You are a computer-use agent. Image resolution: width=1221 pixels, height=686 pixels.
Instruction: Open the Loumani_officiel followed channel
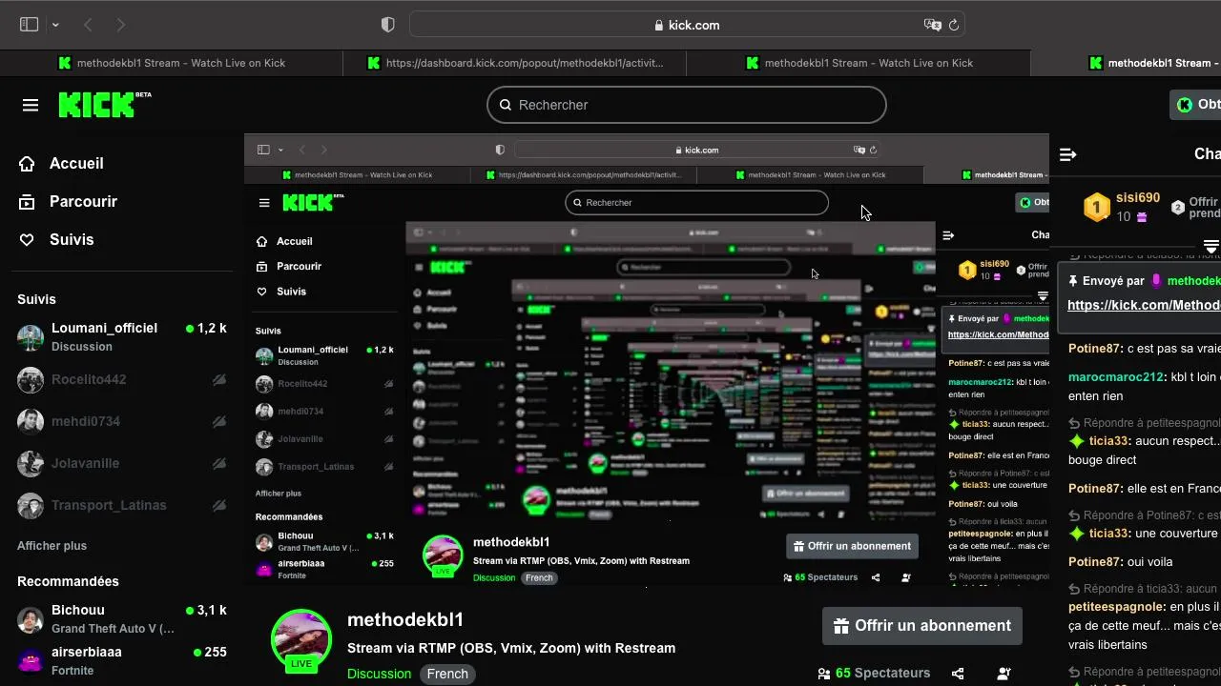(122, 337)
